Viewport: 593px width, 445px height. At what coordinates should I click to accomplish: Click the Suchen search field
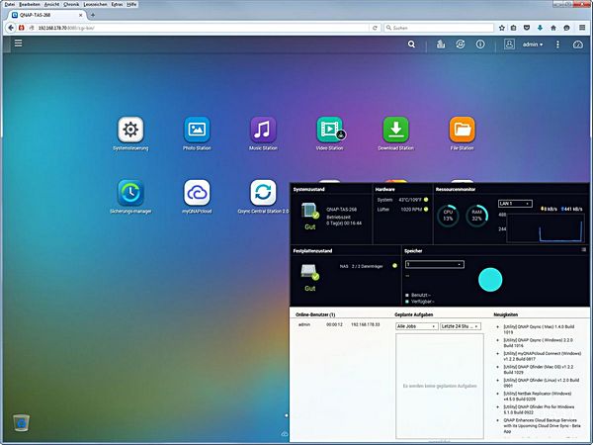439,28
